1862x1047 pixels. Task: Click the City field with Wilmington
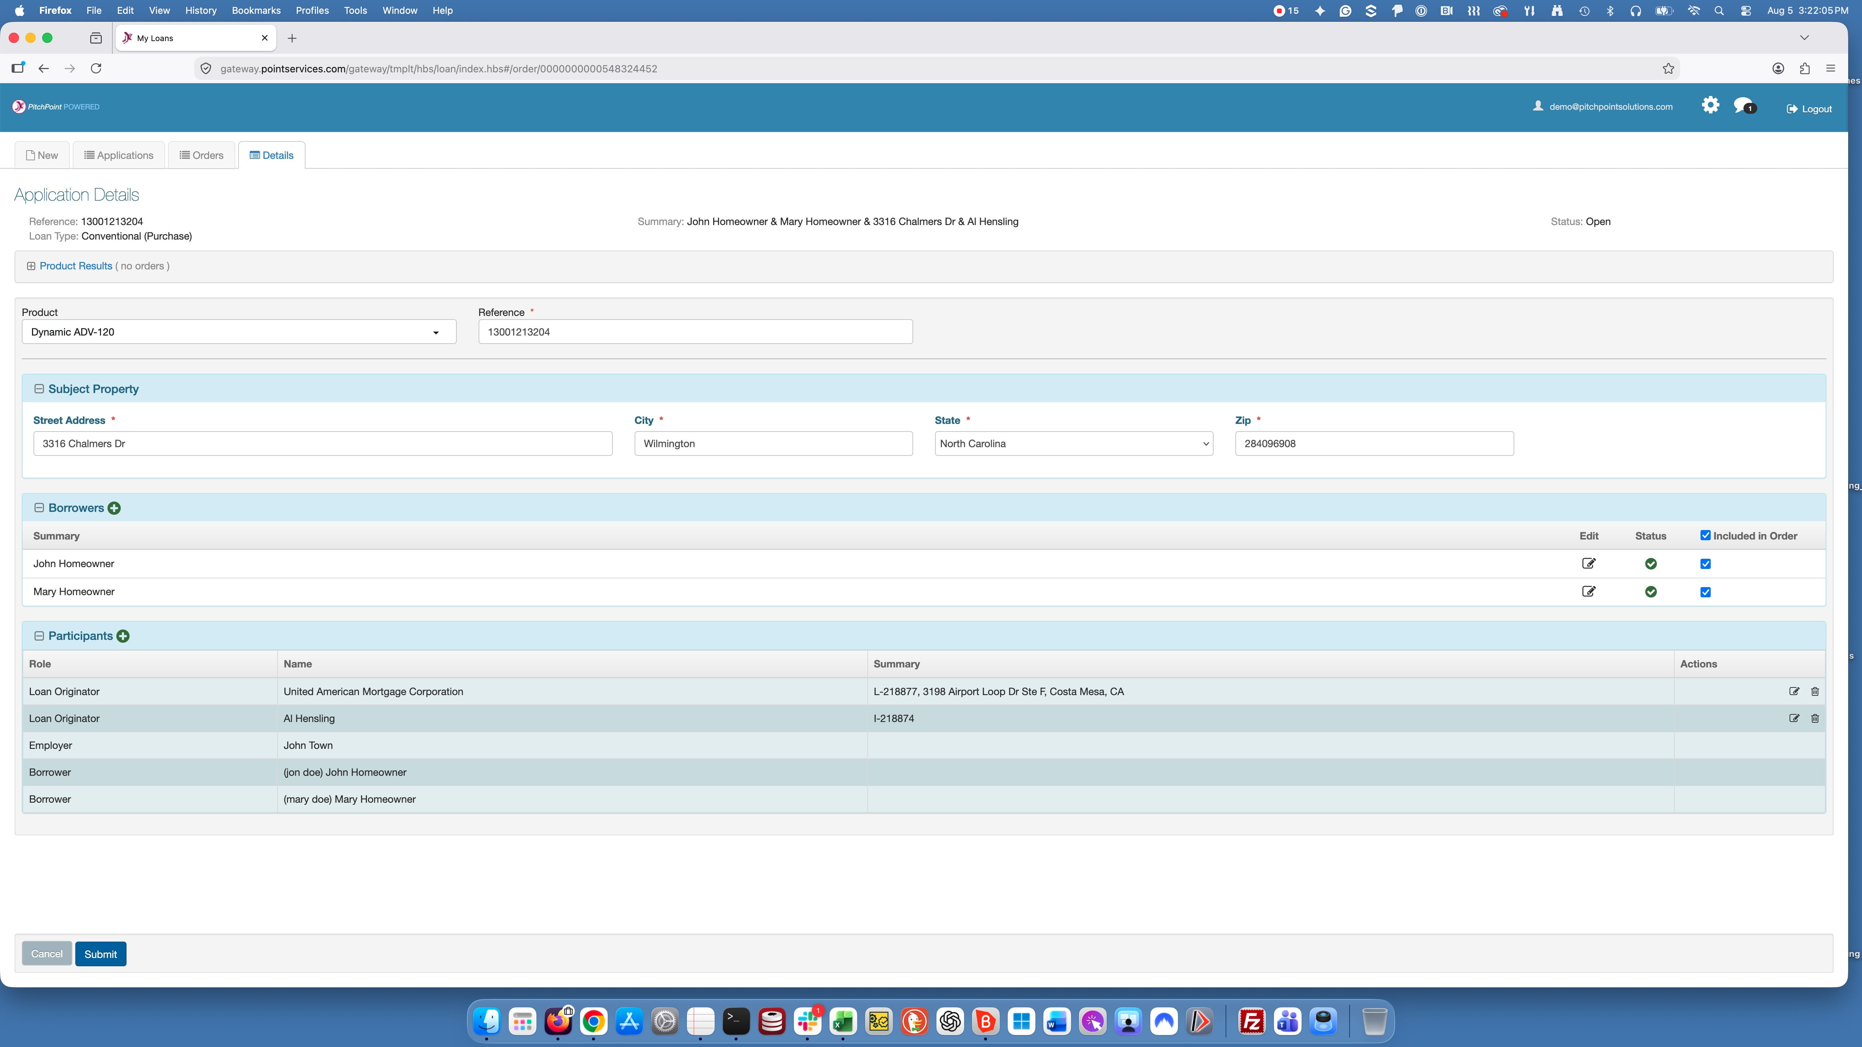click(774, 444)
